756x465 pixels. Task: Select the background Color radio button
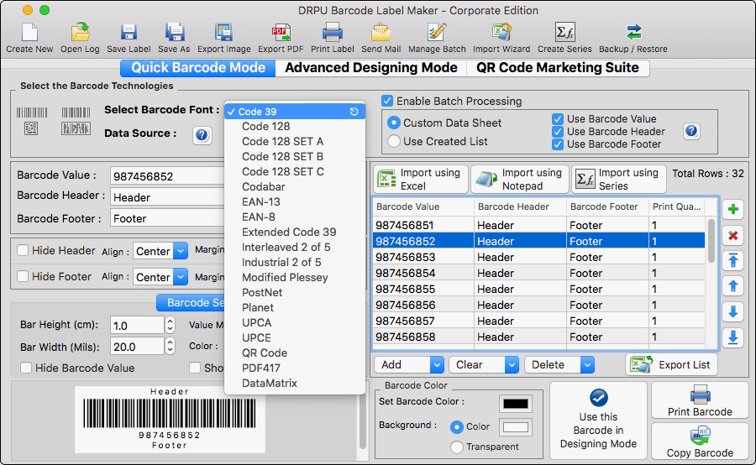click(x=457, y=427)
